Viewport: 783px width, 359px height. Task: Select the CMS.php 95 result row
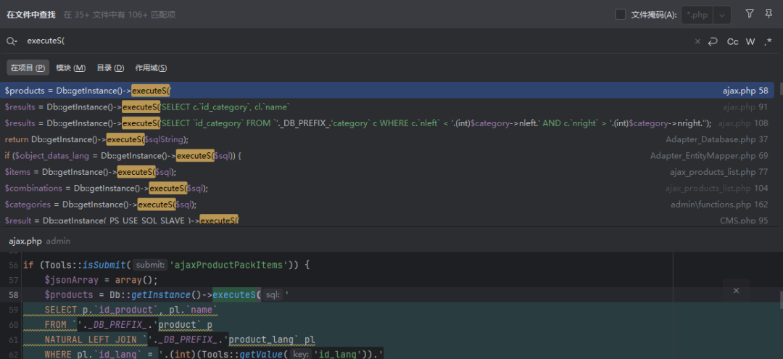coord(387,220)
